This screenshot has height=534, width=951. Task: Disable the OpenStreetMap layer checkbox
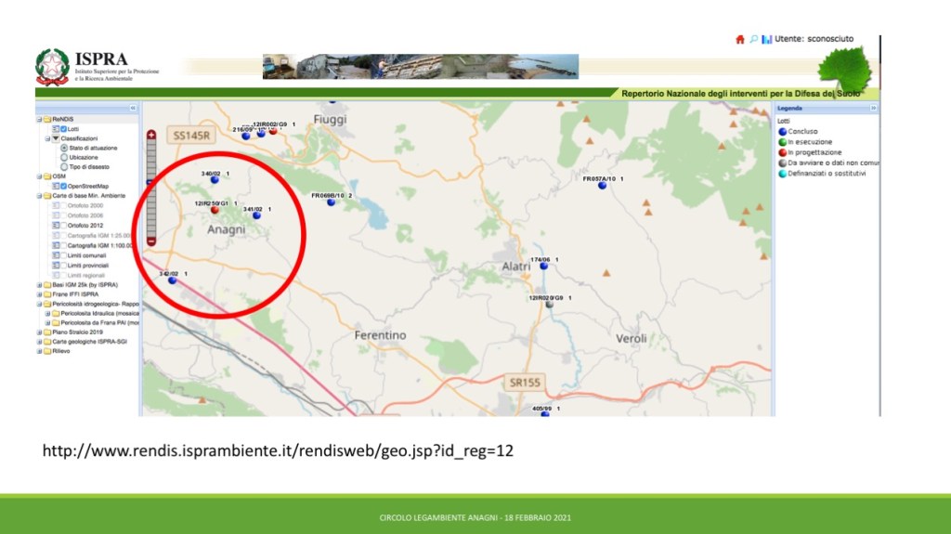pos(63,186)
